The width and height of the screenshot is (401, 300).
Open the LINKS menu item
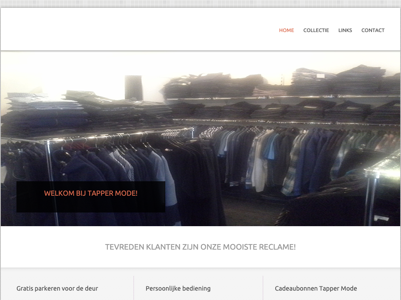[345, 30]
